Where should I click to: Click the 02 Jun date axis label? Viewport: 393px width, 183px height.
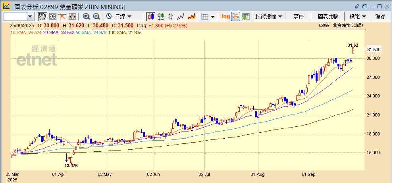[153, 174]
